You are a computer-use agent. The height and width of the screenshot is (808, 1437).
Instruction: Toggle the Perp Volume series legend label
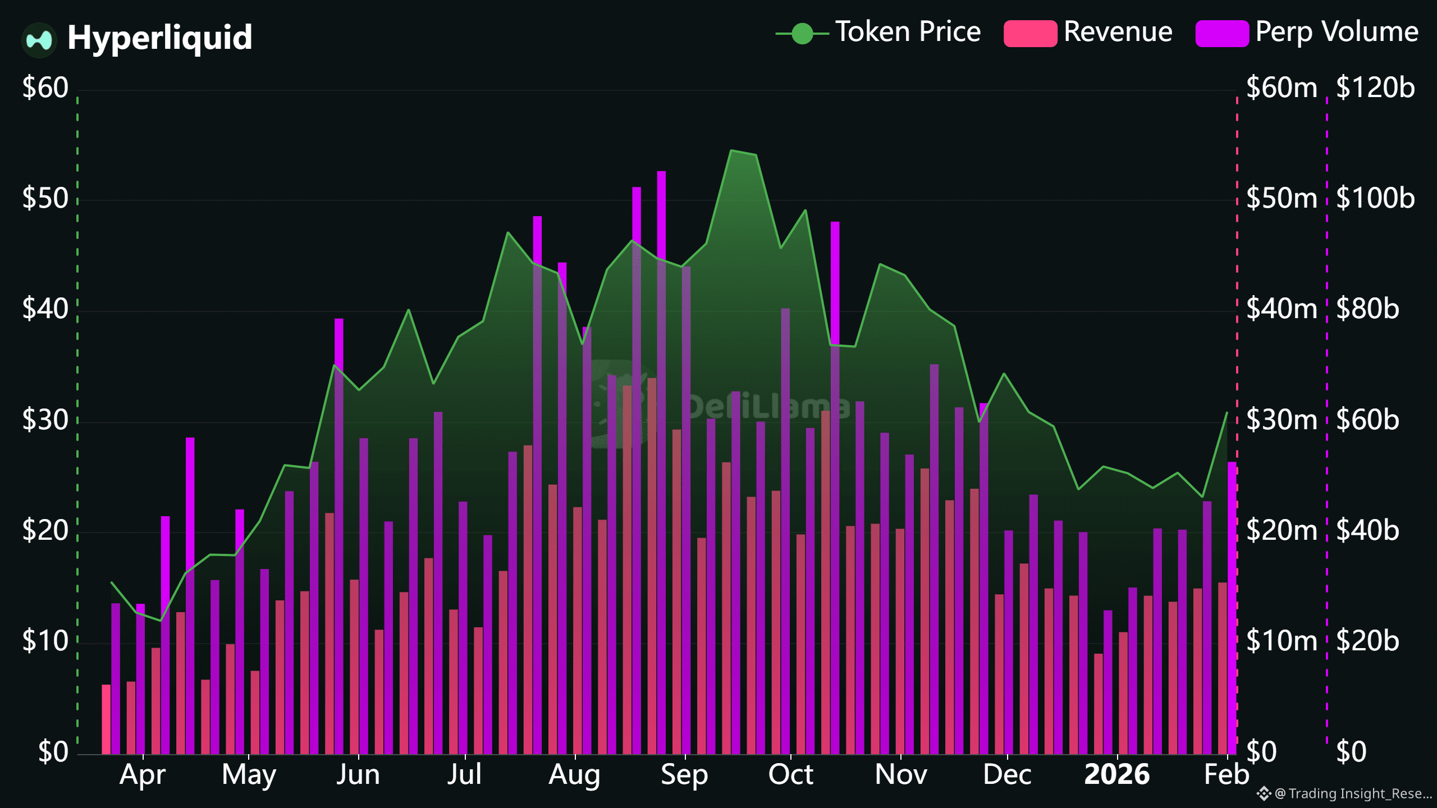[x=1337, y=32]
